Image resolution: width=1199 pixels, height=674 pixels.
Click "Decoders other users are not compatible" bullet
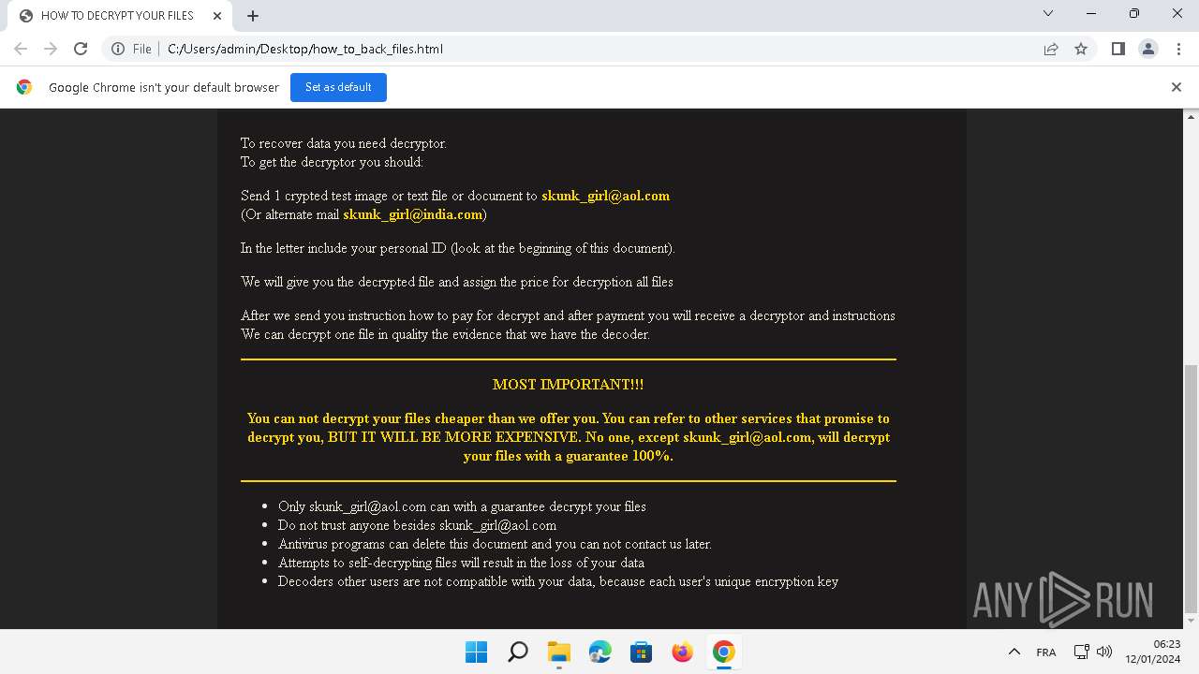pos(558,581)
